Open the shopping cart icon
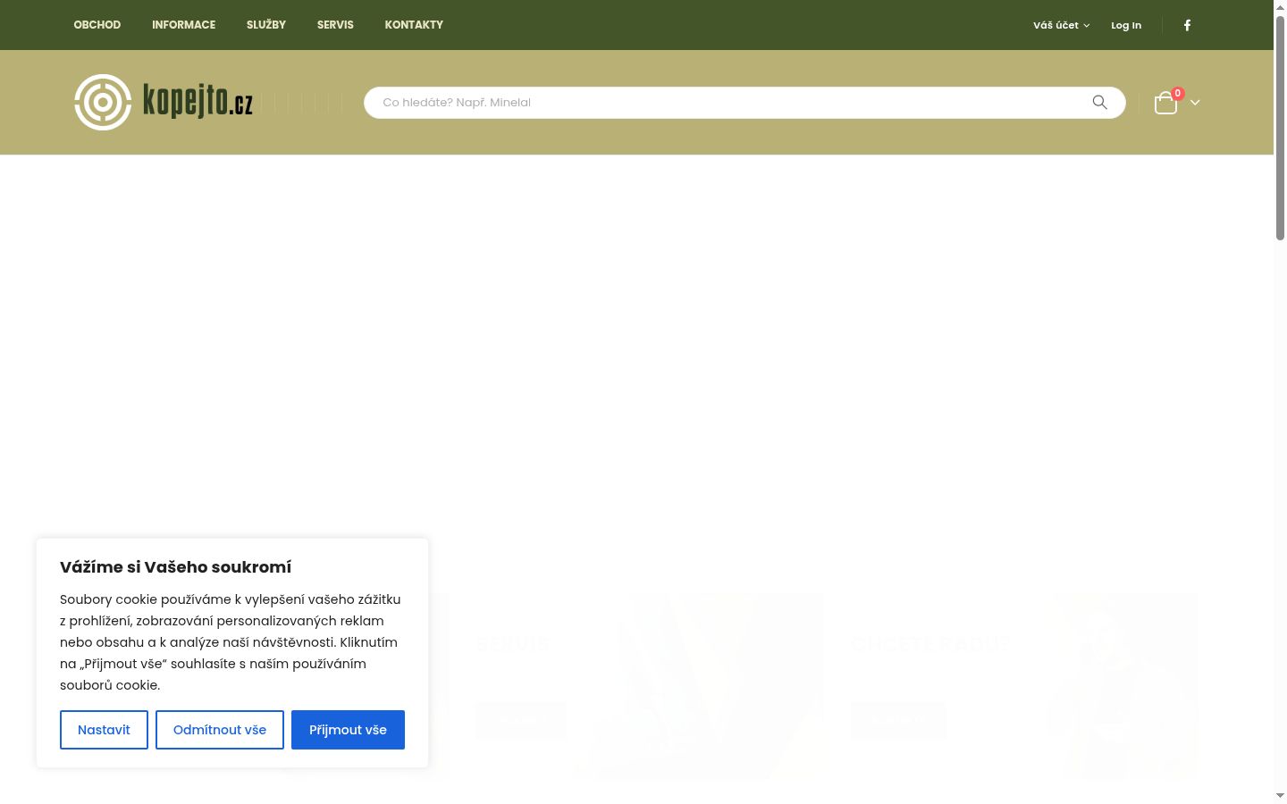Viewport: 1287px width, 804px height. click(1165, 104)
